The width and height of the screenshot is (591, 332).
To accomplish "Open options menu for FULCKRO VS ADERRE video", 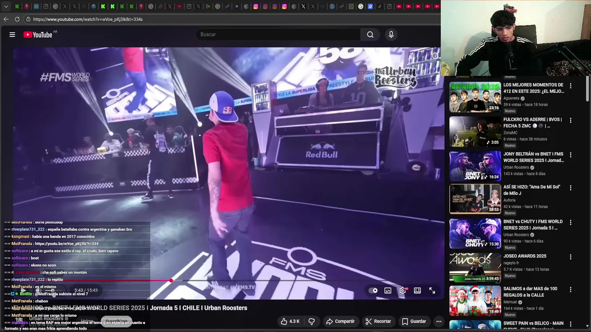I will (x=570, y=120).
